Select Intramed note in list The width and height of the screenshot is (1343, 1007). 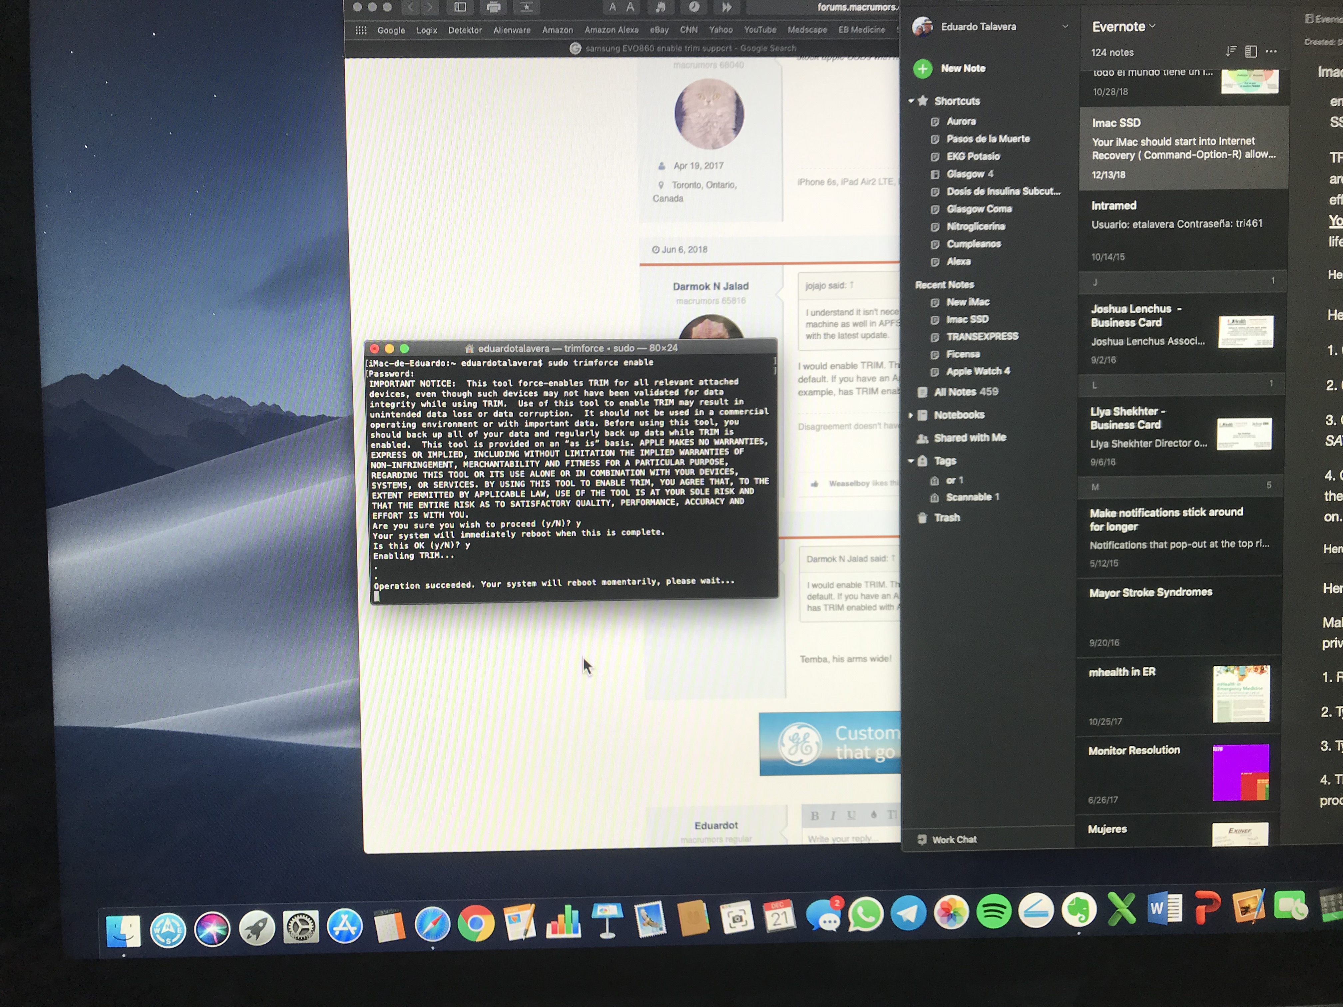point(1183,231)
